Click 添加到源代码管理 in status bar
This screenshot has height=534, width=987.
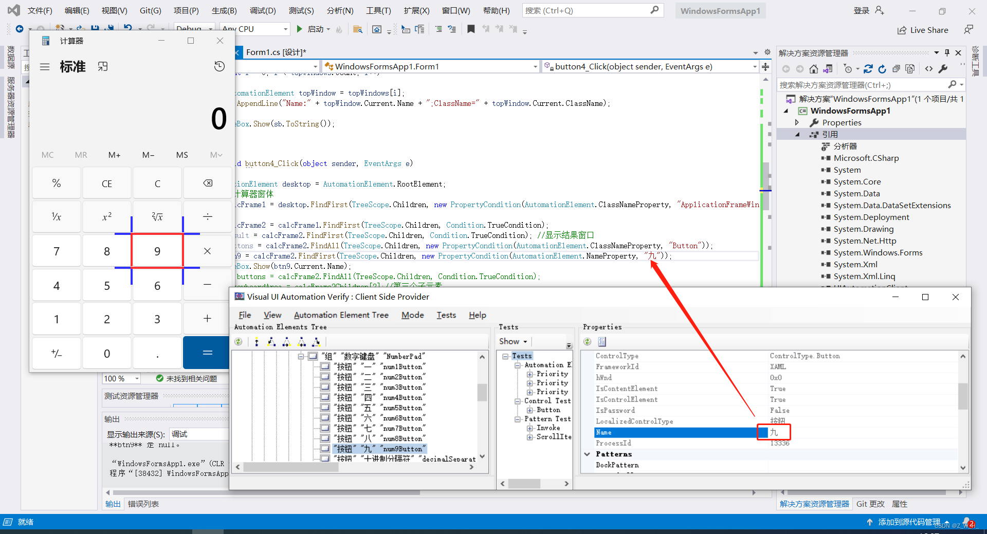(x=909, y=522)
